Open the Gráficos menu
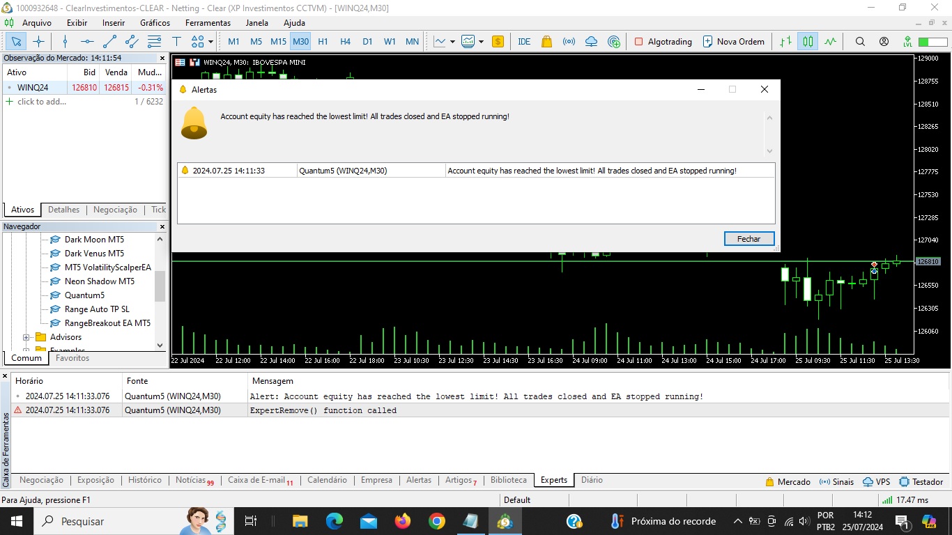 155,23
